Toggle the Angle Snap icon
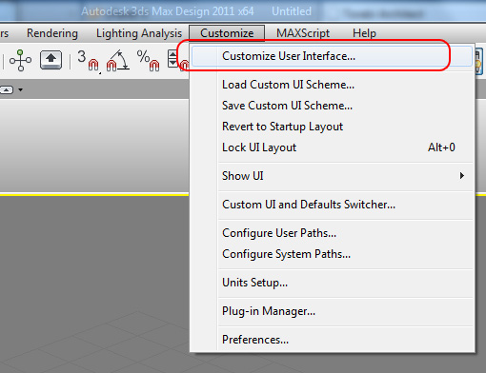The image size is (486, 373). pyautogui.click(x=117, y=60)
